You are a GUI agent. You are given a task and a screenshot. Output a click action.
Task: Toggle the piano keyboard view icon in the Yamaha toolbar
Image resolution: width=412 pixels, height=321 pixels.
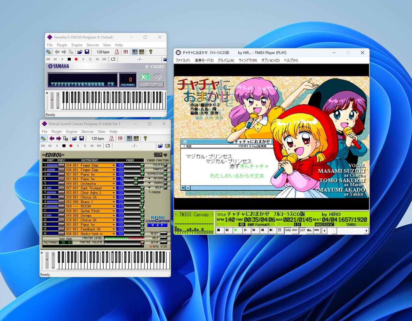pos(135,52)
